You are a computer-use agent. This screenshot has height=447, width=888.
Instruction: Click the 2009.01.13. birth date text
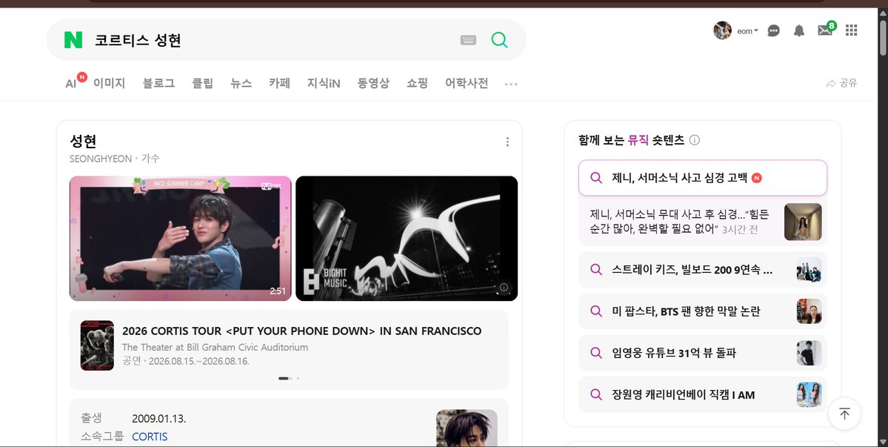coord(159,420)
